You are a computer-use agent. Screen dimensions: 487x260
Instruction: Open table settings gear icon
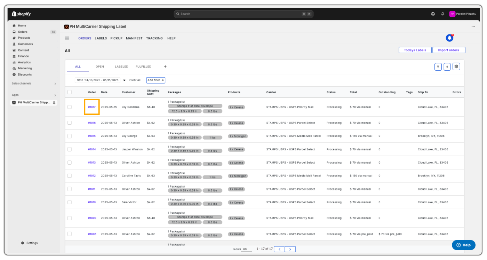click(x=456, y=66)
